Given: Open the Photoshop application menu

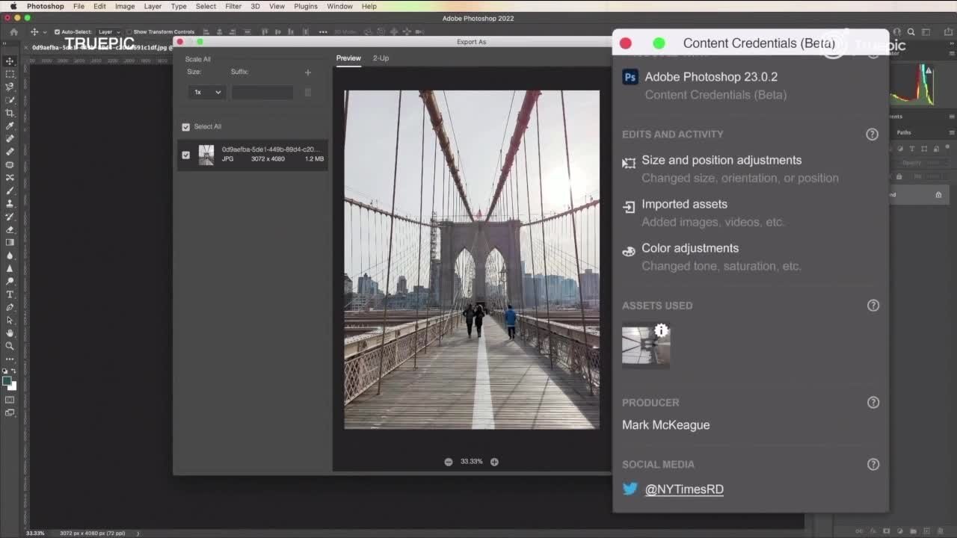Looking at the screenshot, I should tap(46, 6).
